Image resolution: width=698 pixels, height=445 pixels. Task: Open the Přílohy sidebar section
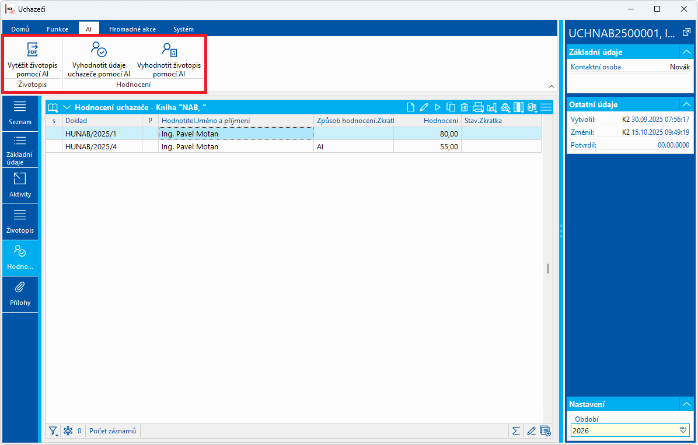(x=20, y=294)
